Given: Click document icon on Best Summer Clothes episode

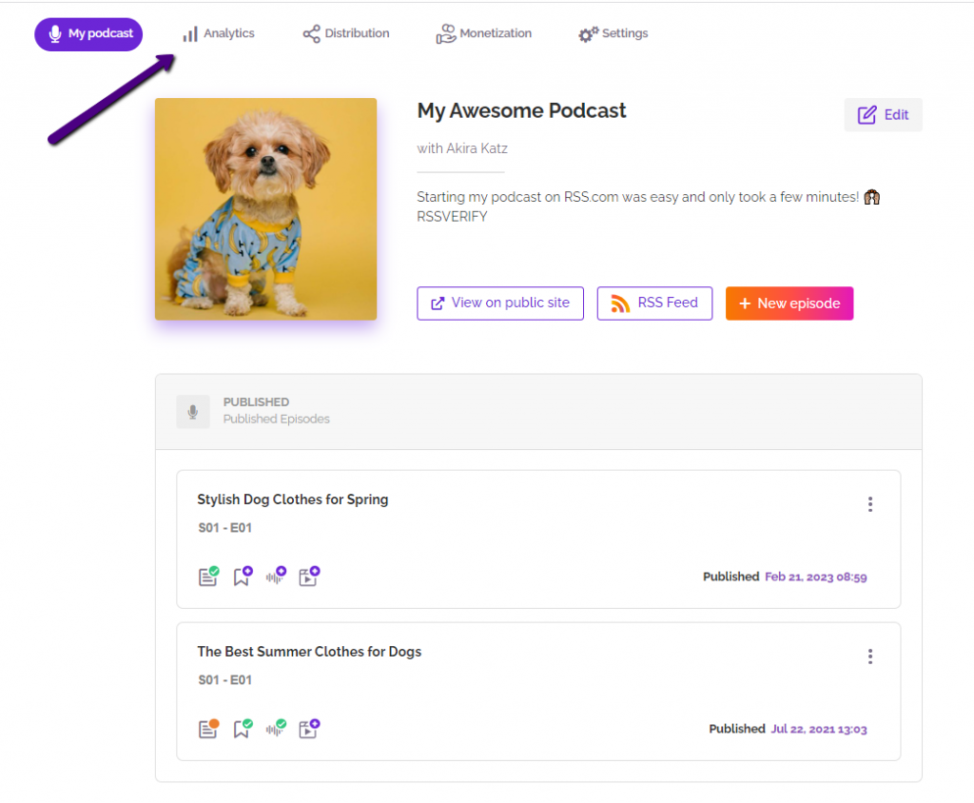Looking at the screenshot, I should coord(208,729).
